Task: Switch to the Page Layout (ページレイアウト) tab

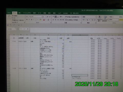Action: 27,13
